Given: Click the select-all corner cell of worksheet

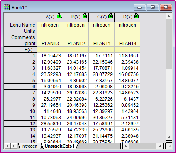Looking at the screenshot, I should click(x=20, y=17).
